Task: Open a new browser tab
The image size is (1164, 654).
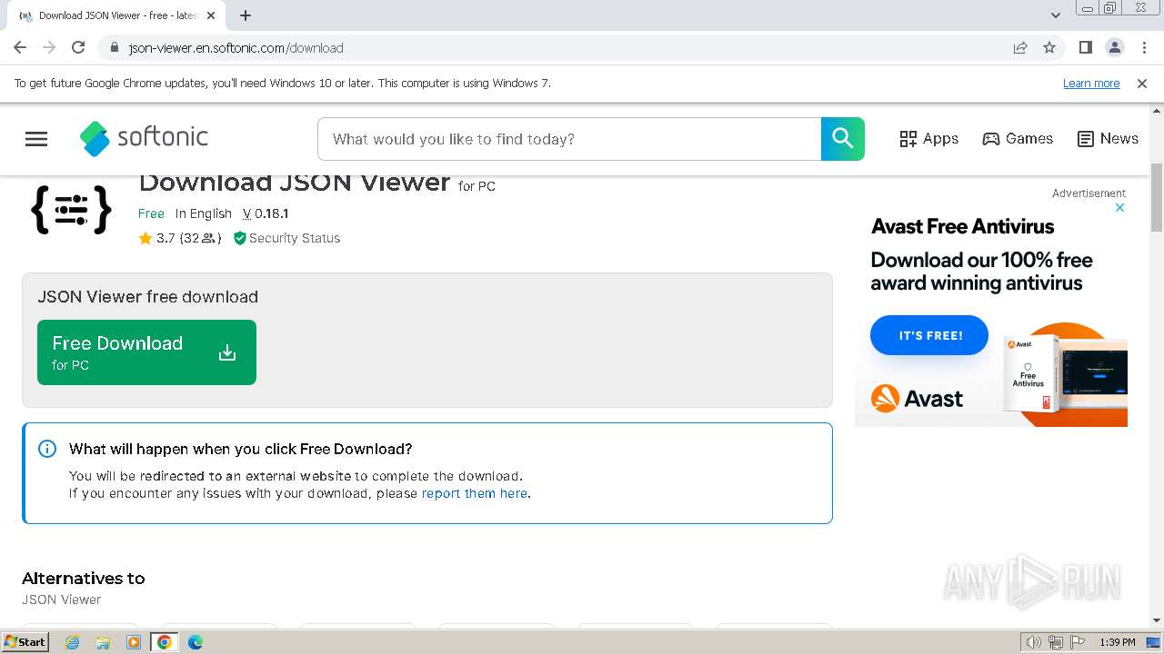Action: pyautogui.click(x=246, y=15)
